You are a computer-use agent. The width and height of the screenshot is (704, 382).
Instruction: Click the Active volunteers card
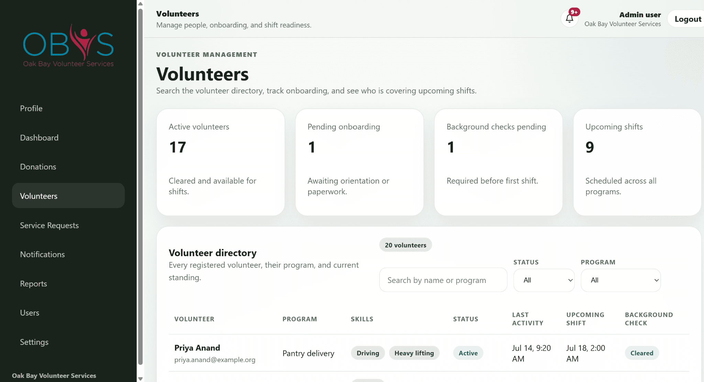(220, 162)
